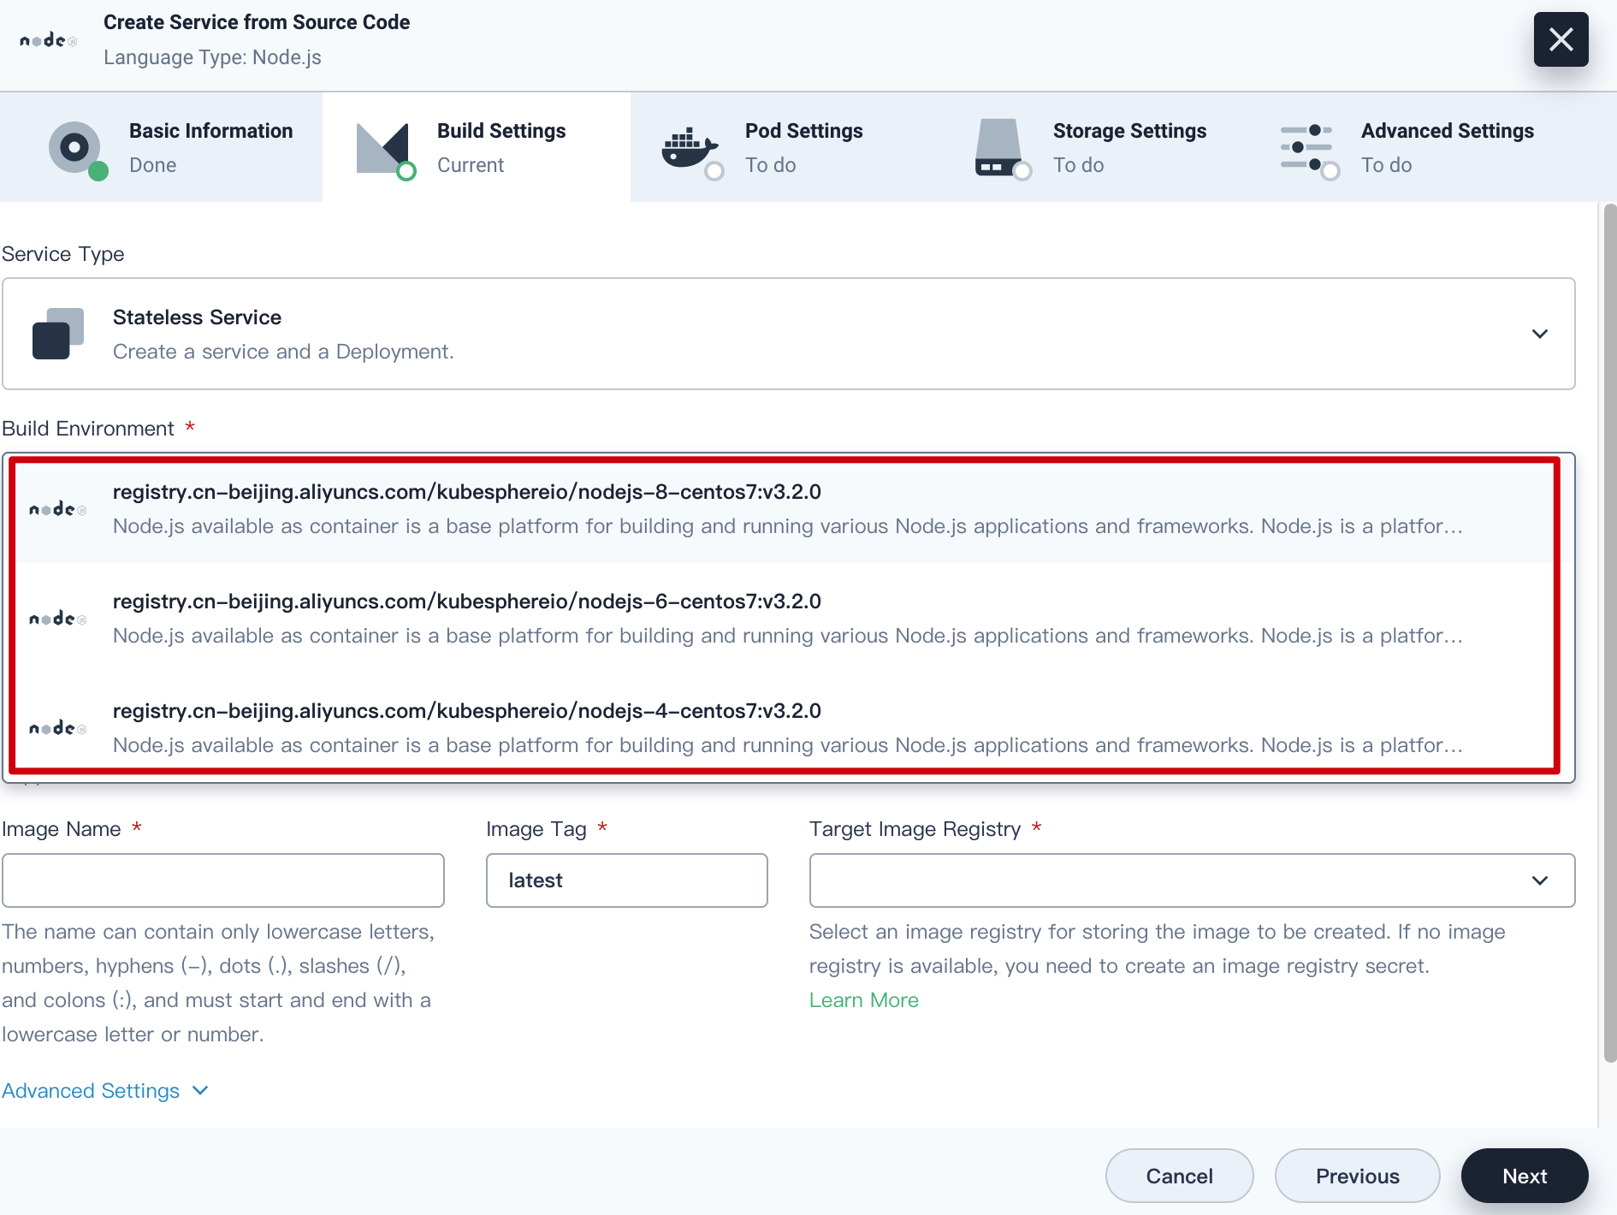Click the Basic Information step icon
This screenshot has height=1215, width=1617.
78,150
